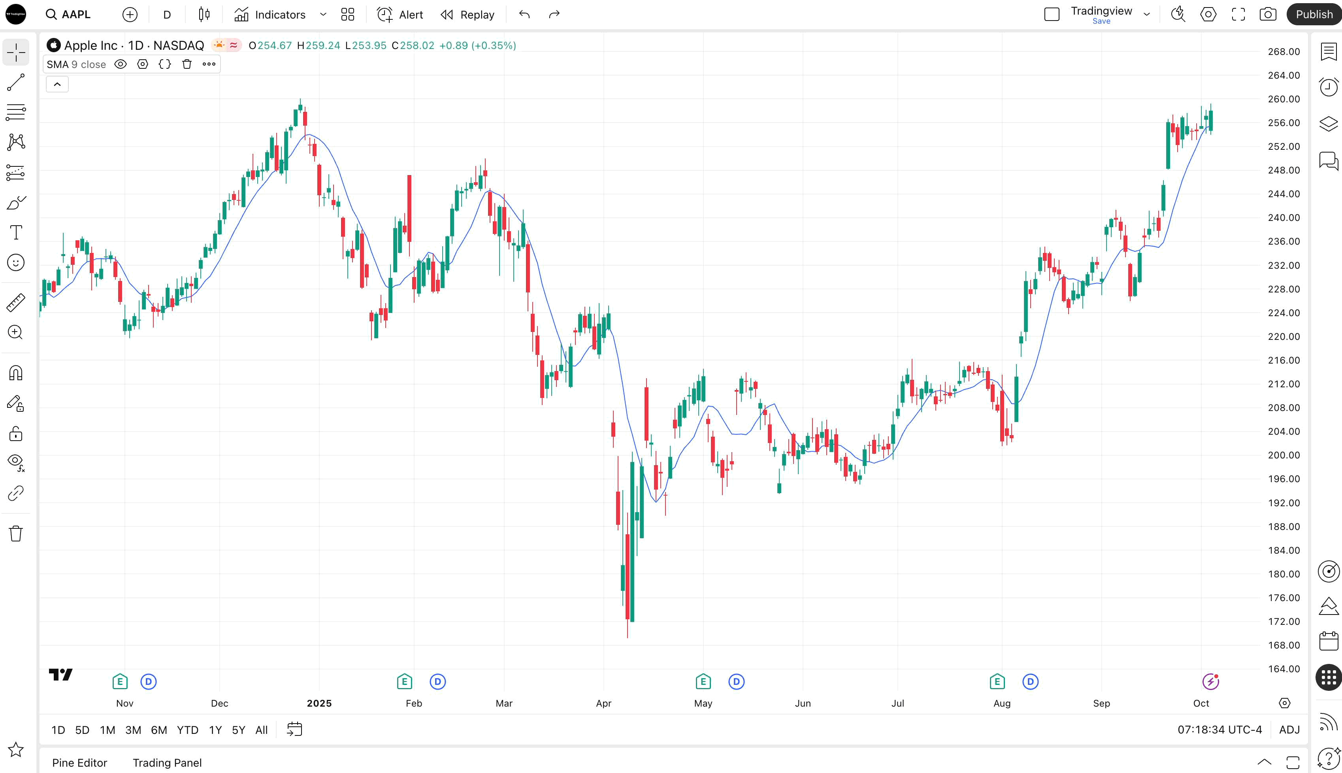Toggle ADJ adjusted price data
This screenshot has height=773, width=1342.
coord(1289,730)
